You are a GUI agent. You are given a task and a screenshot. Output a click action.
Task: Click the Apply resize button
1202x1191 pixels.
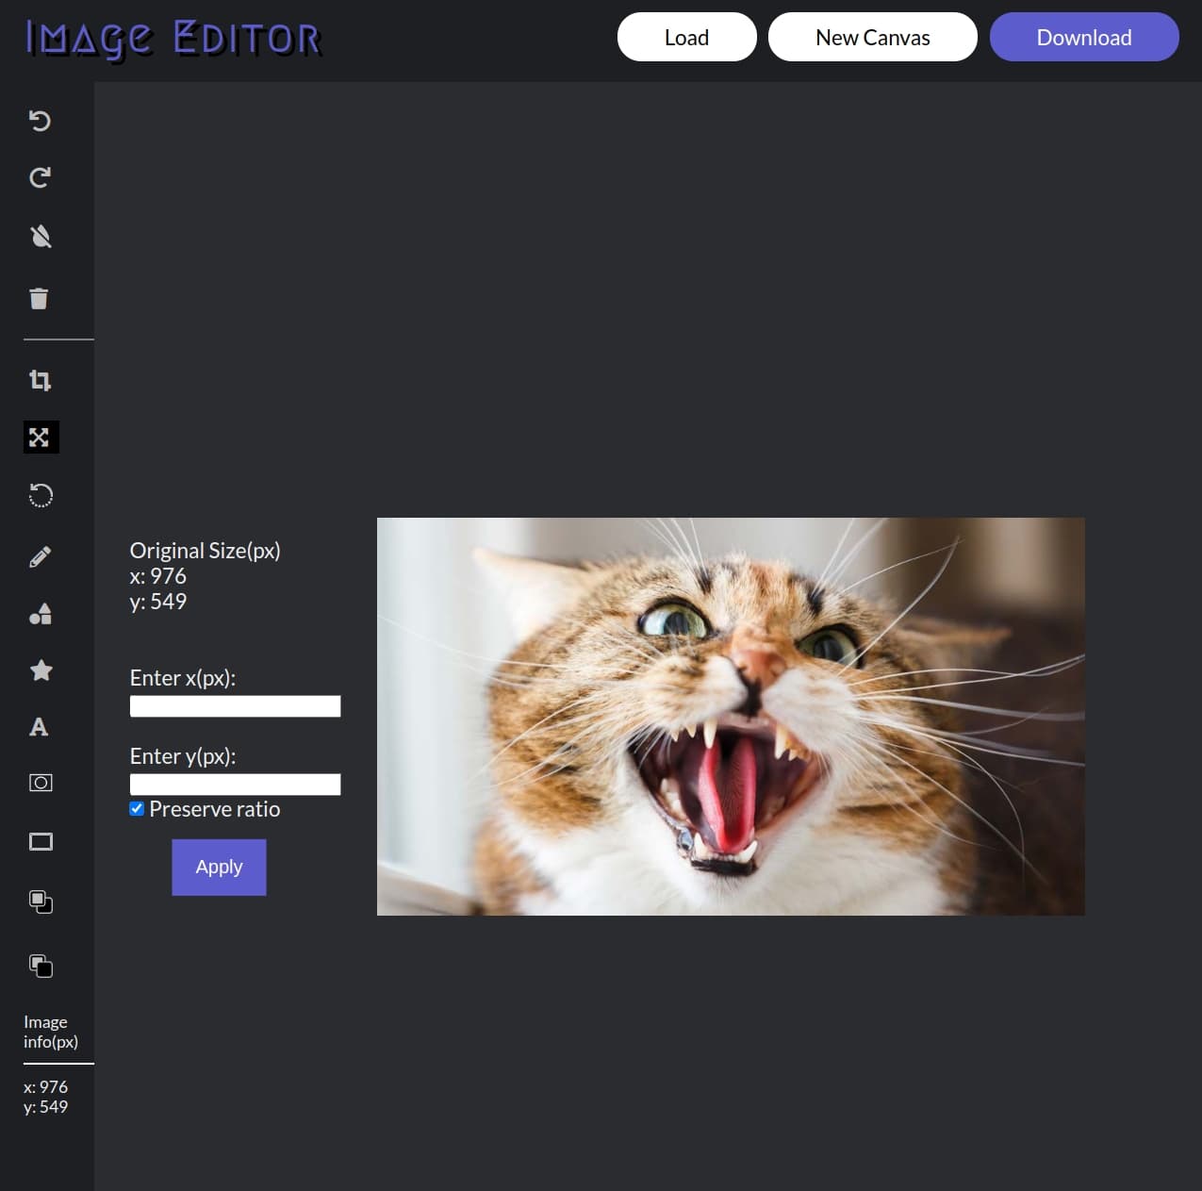pyautogui.click(x=219, y=867)
